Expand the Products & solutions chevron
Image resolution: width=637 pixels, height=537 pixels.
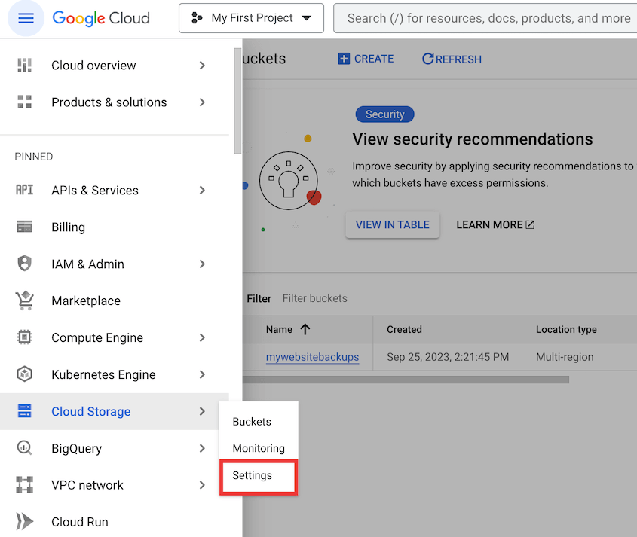202,102
